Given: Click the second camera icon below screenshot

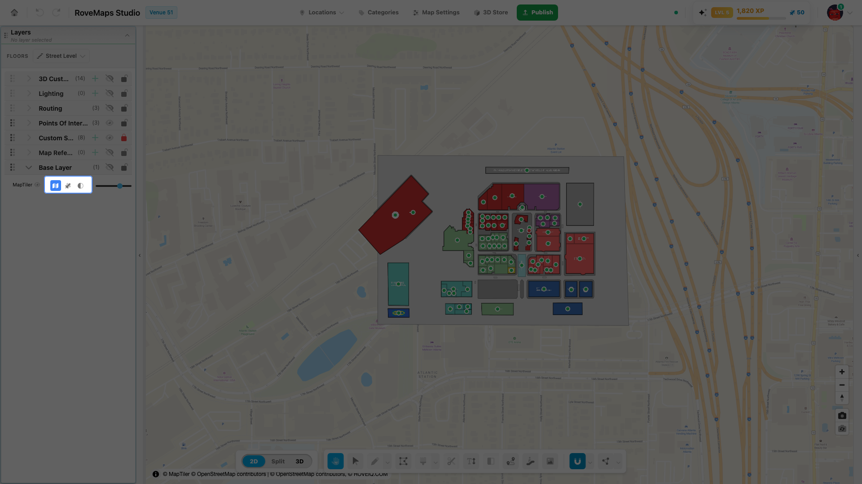Looking at the screenshot, I should (842, 429).
